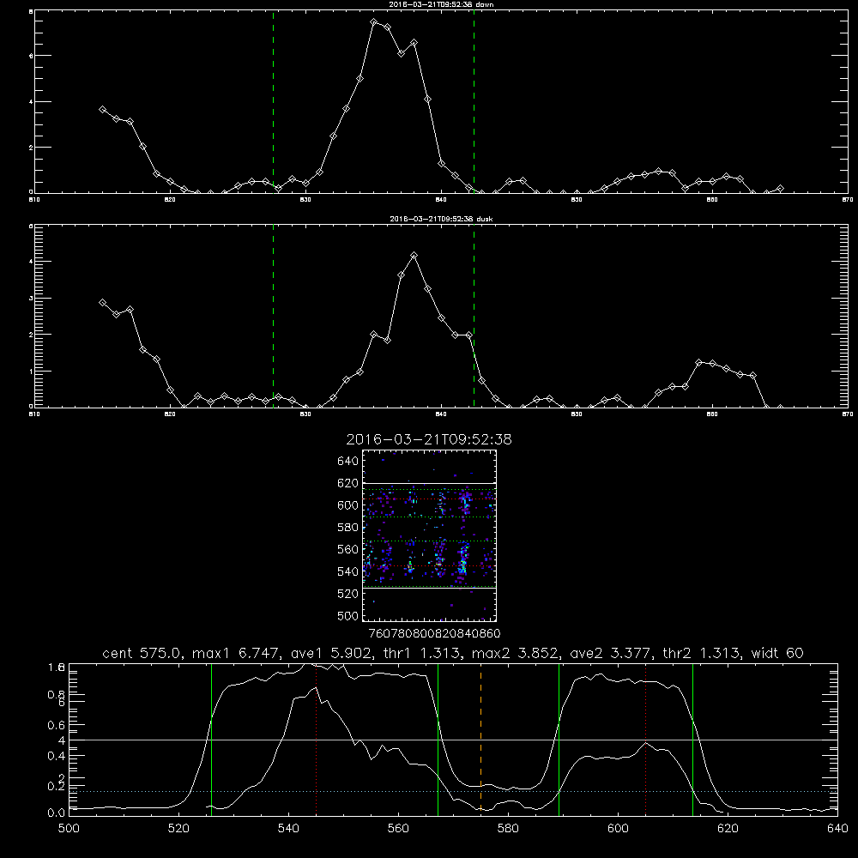Click the '0.2' label on the bottom plot y-axis

[x=57, y=786]
